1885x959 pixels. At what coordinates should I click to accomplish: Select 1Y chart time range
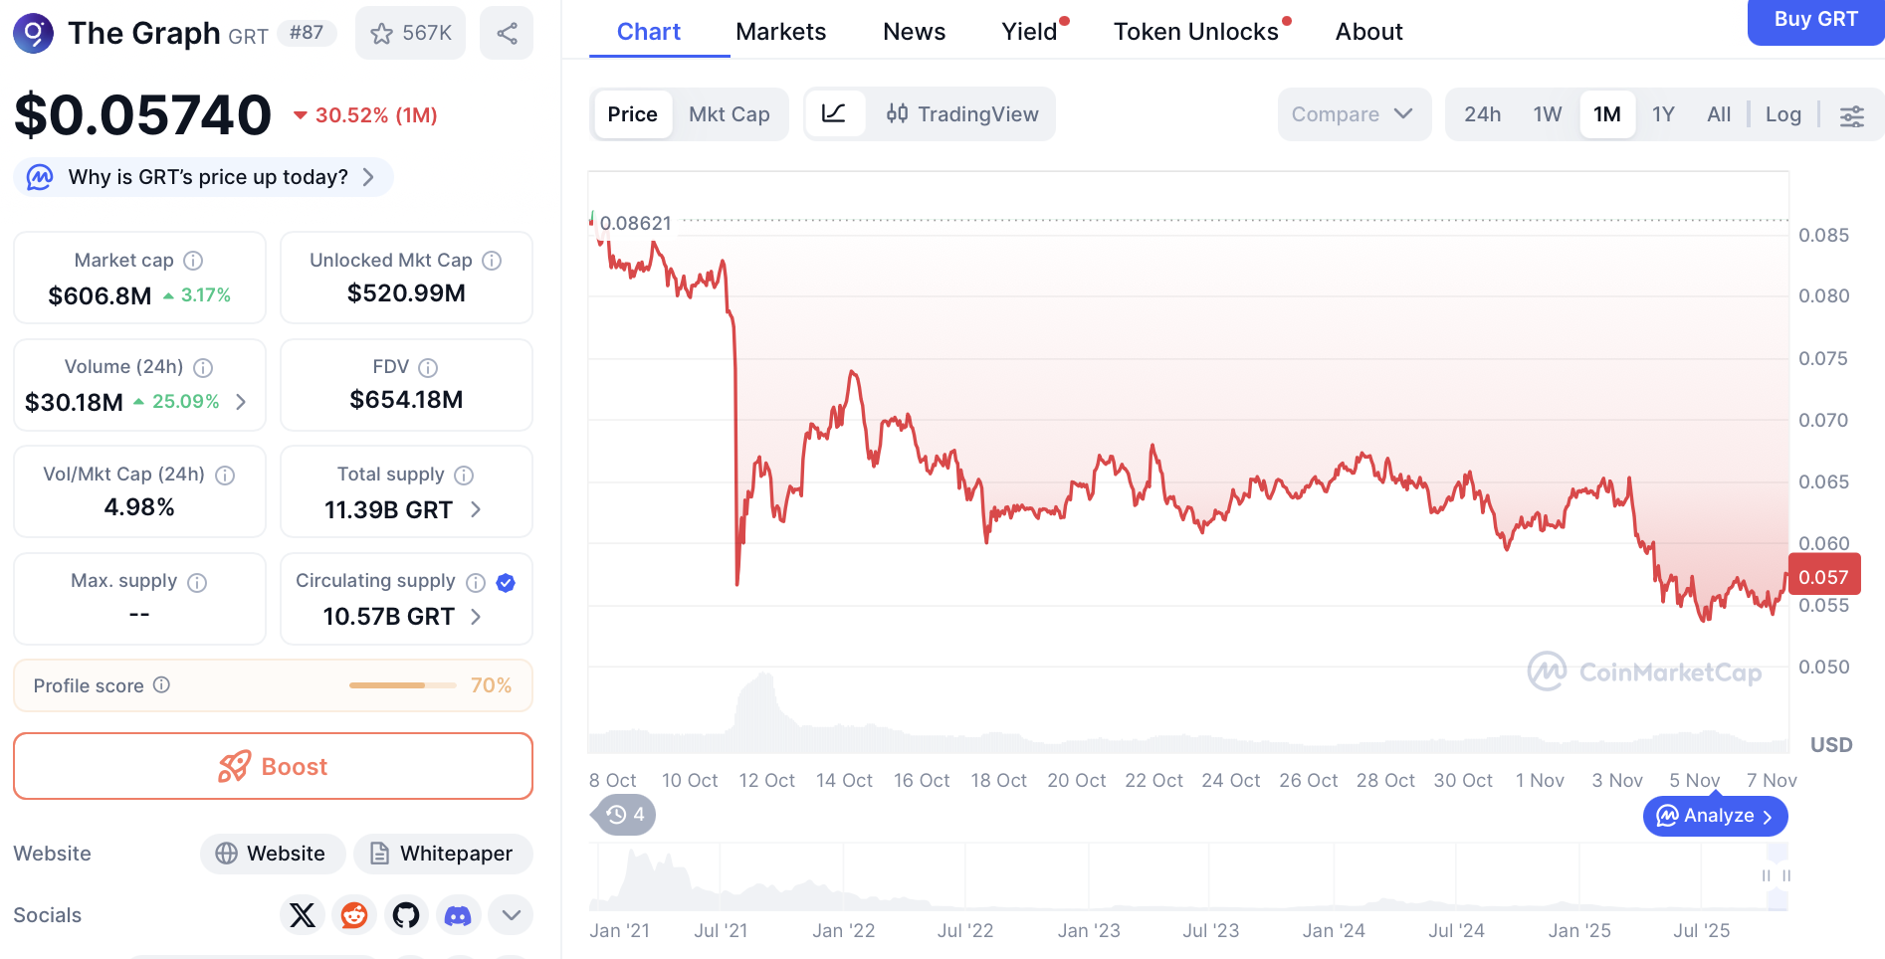1662,114
